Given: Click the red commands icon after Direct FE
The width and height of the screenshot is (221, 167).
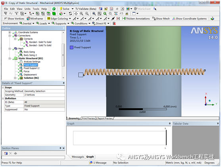Looking at the screenshot, I should tap(114, 23).
